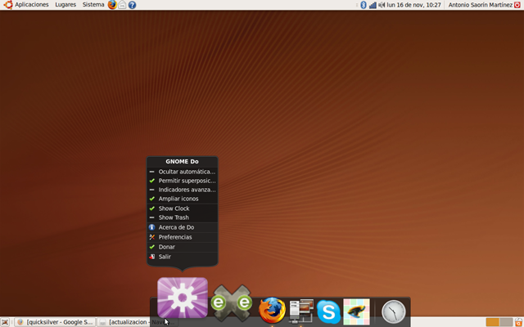Click the Bluetooth tray icon
The height and width of the screenshot is (327, 524).
point(363,5)
